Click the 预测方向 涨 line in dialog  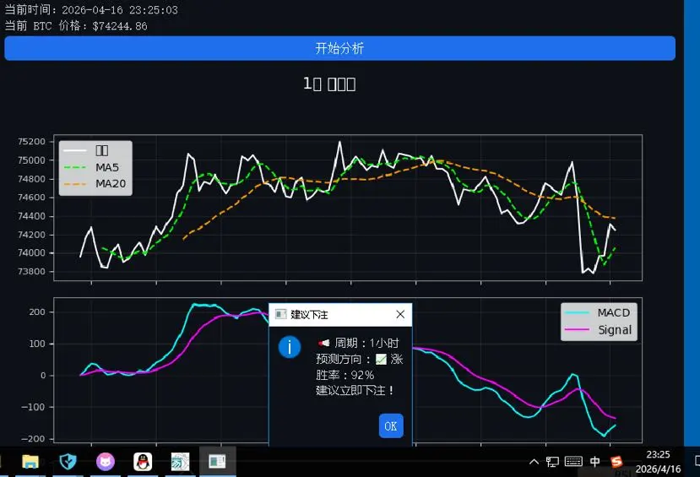click(360, 359)
